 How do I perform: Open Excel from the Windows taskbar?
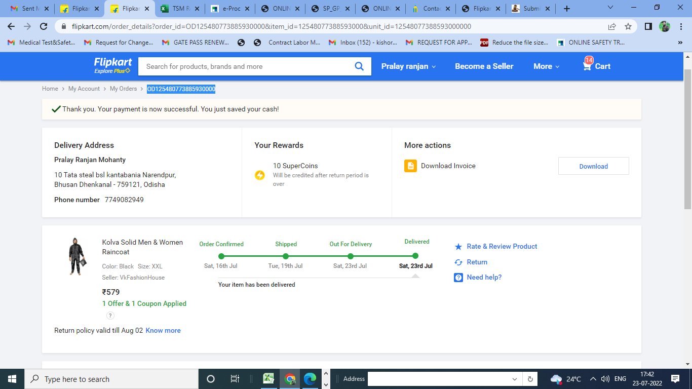(x=268, y=379)
